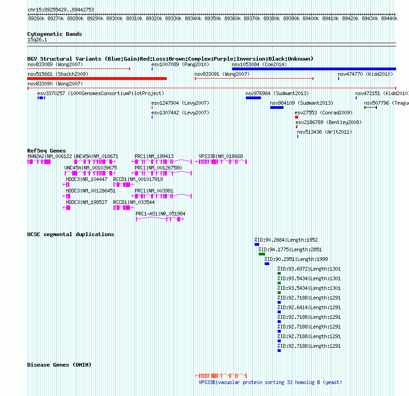The width and height of the screenshot is (409, 396).
Task: Open the Disease Genes (OMIM) track heading
Action: [59, 364]
